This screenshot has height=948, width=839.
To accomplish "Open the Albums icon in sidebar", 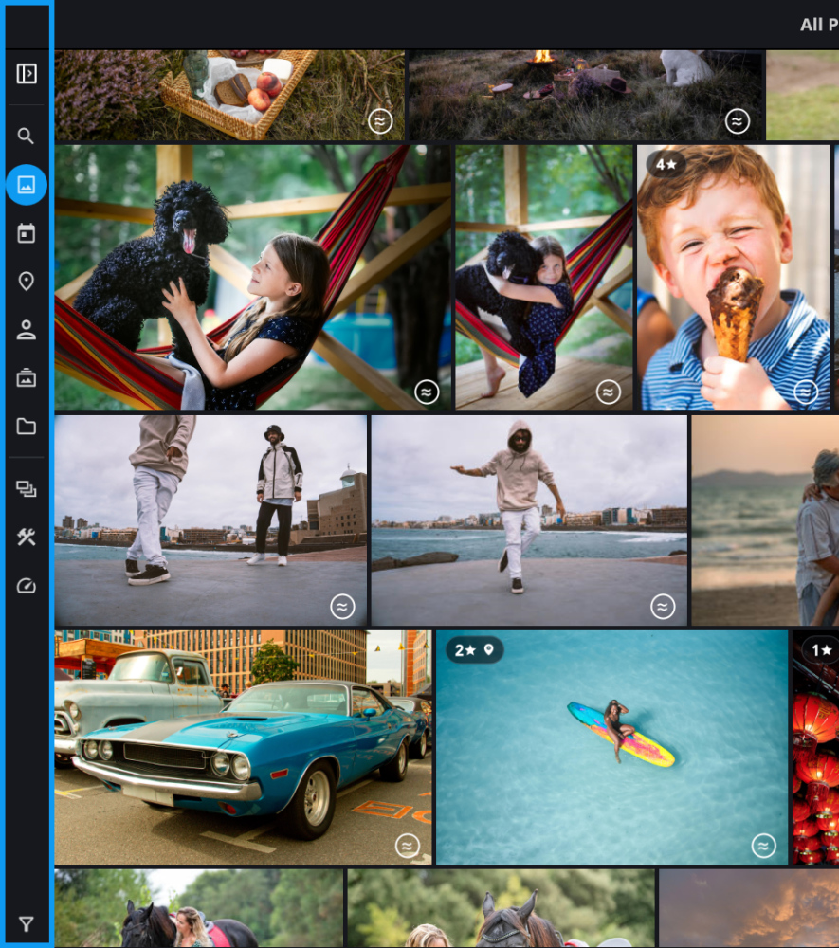I will 26,378.
